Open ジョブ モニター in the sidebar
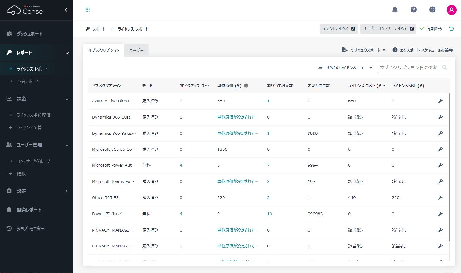 31,228
